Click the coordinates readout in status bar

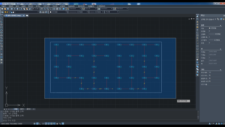pos(12,124)
